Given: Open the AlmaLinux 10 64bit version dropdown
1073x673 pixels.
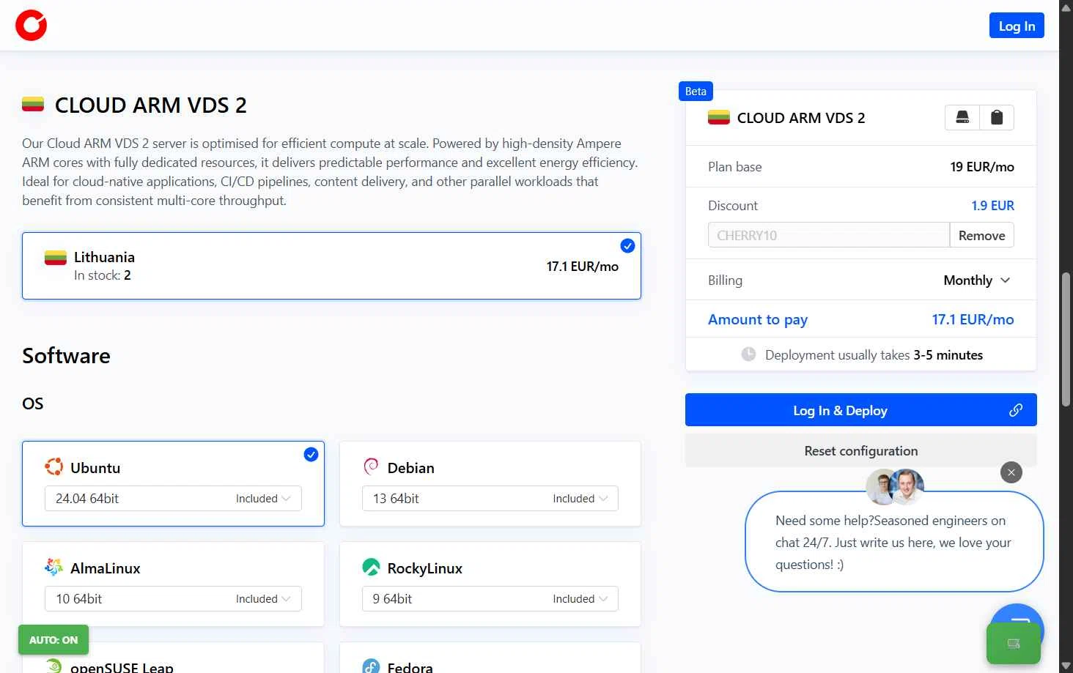Looking at the screenshot, I should pyautogui.click(x=173, y=599).
